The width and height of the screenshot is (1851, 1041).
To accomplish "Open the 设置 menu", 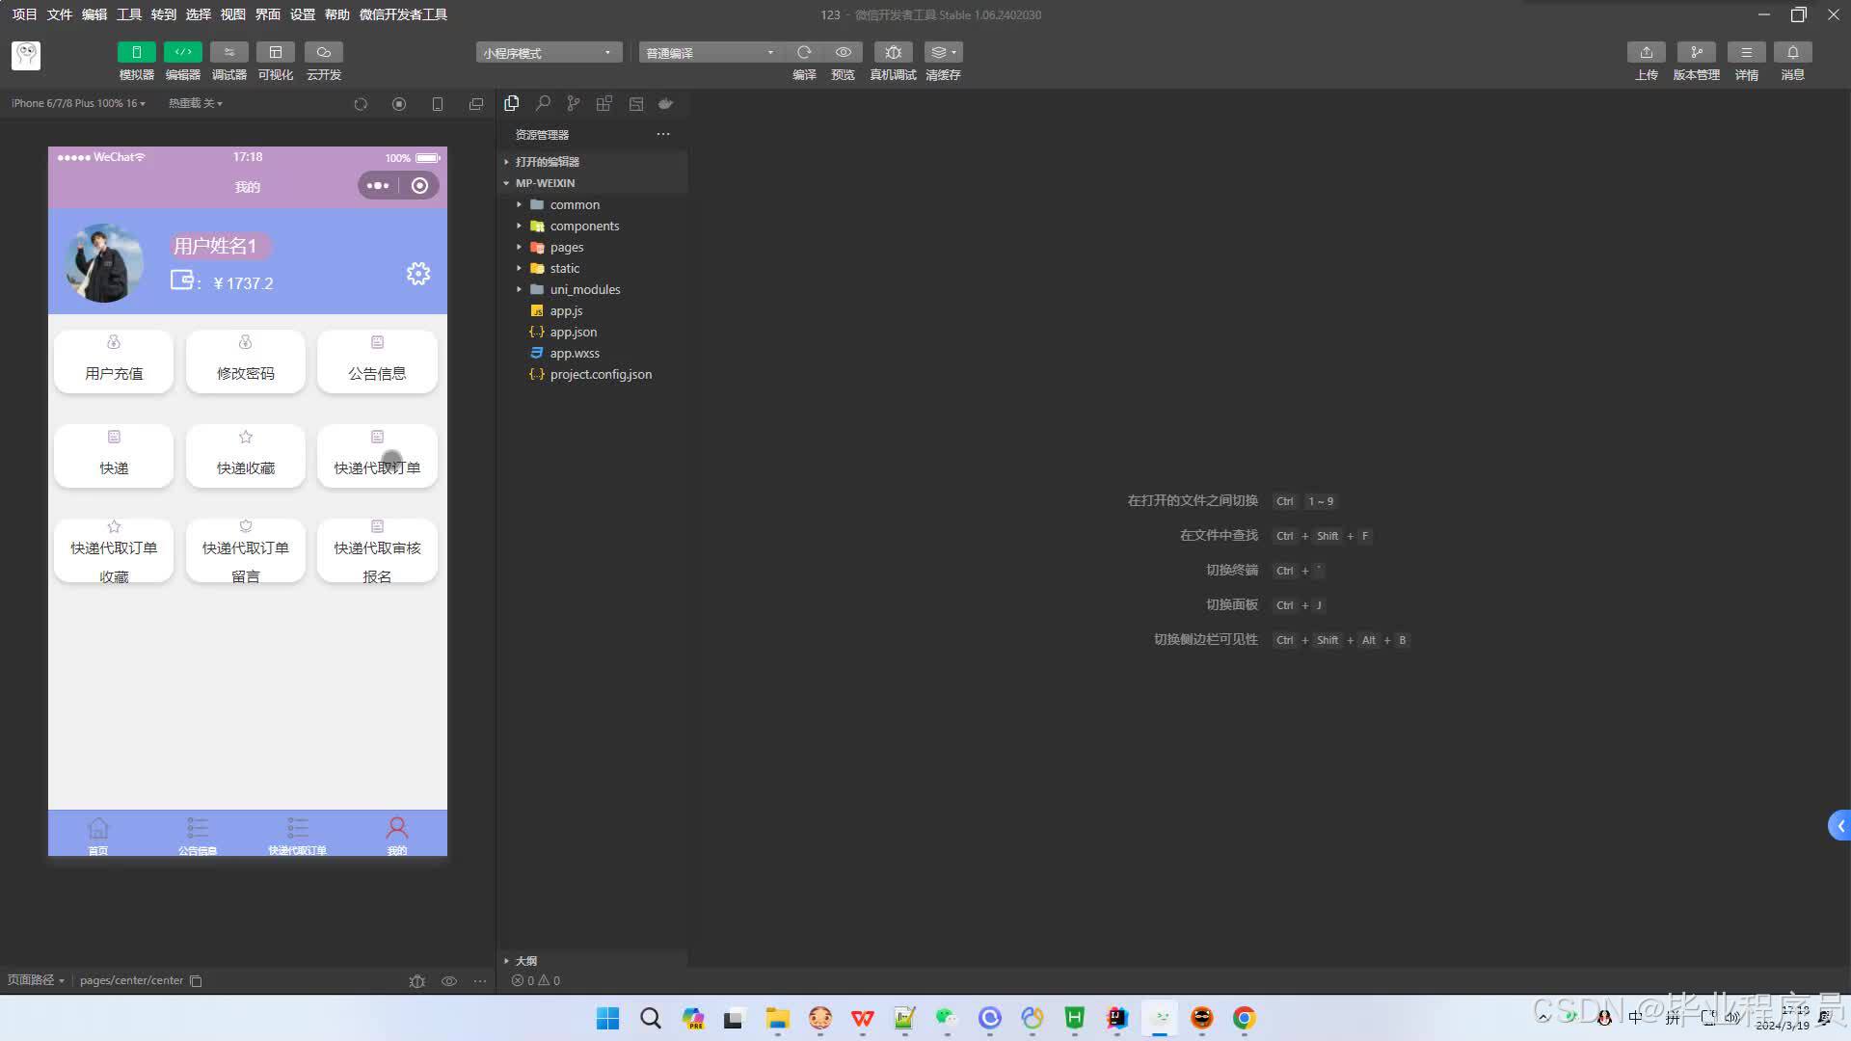I will click(x=303, y=14).
